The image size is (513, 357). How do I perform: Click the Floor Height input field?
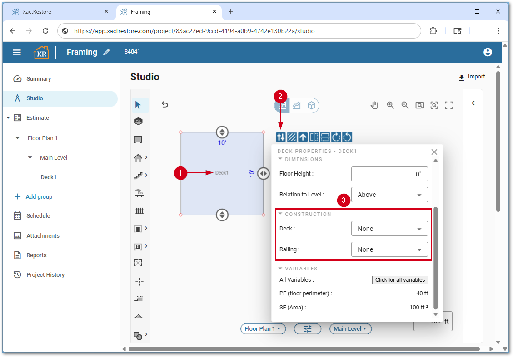click(389, 174)
